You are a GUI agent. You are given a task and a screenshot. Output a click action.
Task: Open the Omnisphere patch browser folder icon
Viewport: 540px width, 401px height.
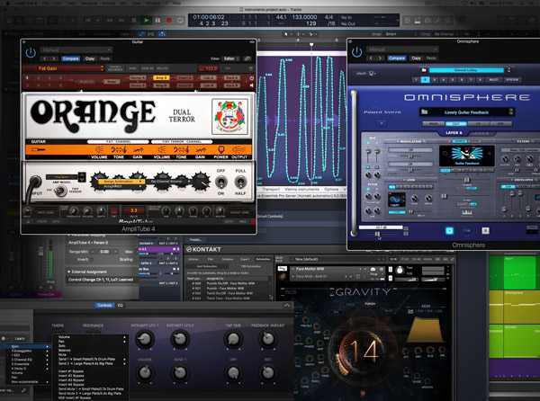click(424, 70)
